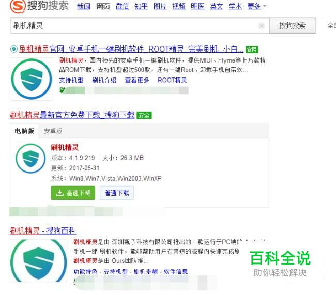Open 刷机精灵最新官方免费下载 result link
The height and width of the screenshot is (295, 336).
coord(72,115)
